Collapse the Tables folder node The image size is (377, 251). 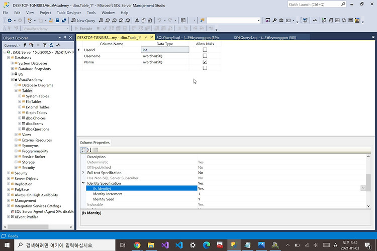[x=16, y=90]
